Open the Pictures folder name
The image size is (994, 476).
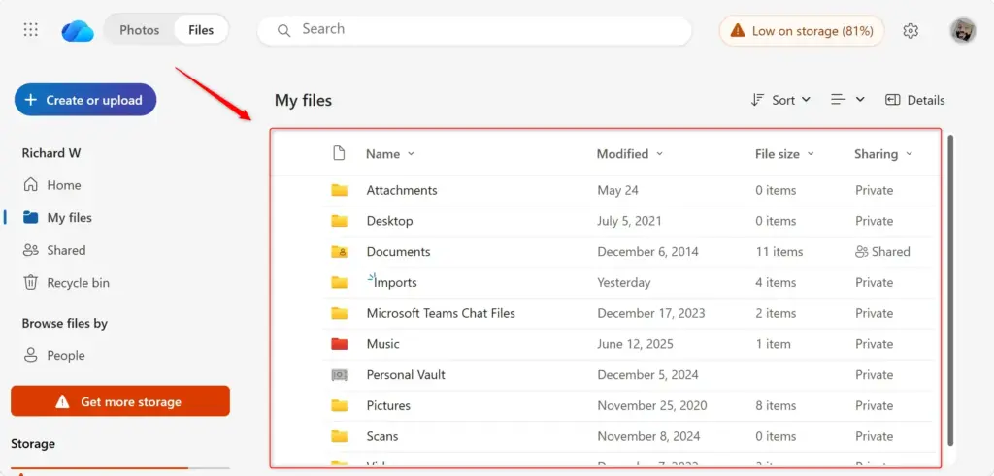[388, 405]
